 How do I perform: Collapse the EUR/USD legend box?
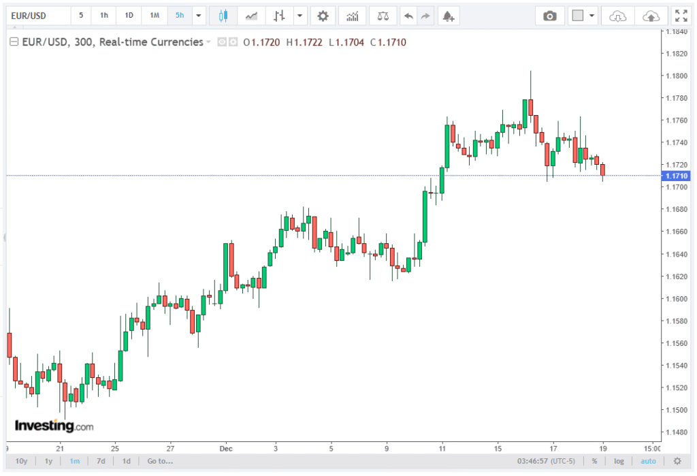(14, 42)
